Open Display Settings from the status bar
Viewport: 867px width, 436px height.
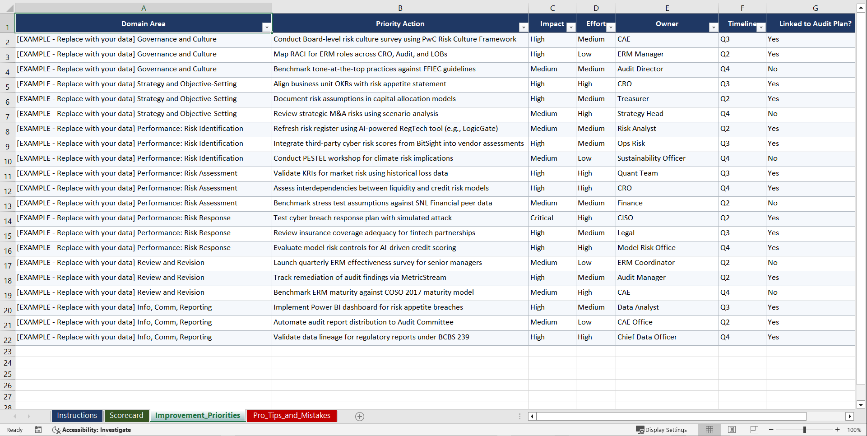662,430
